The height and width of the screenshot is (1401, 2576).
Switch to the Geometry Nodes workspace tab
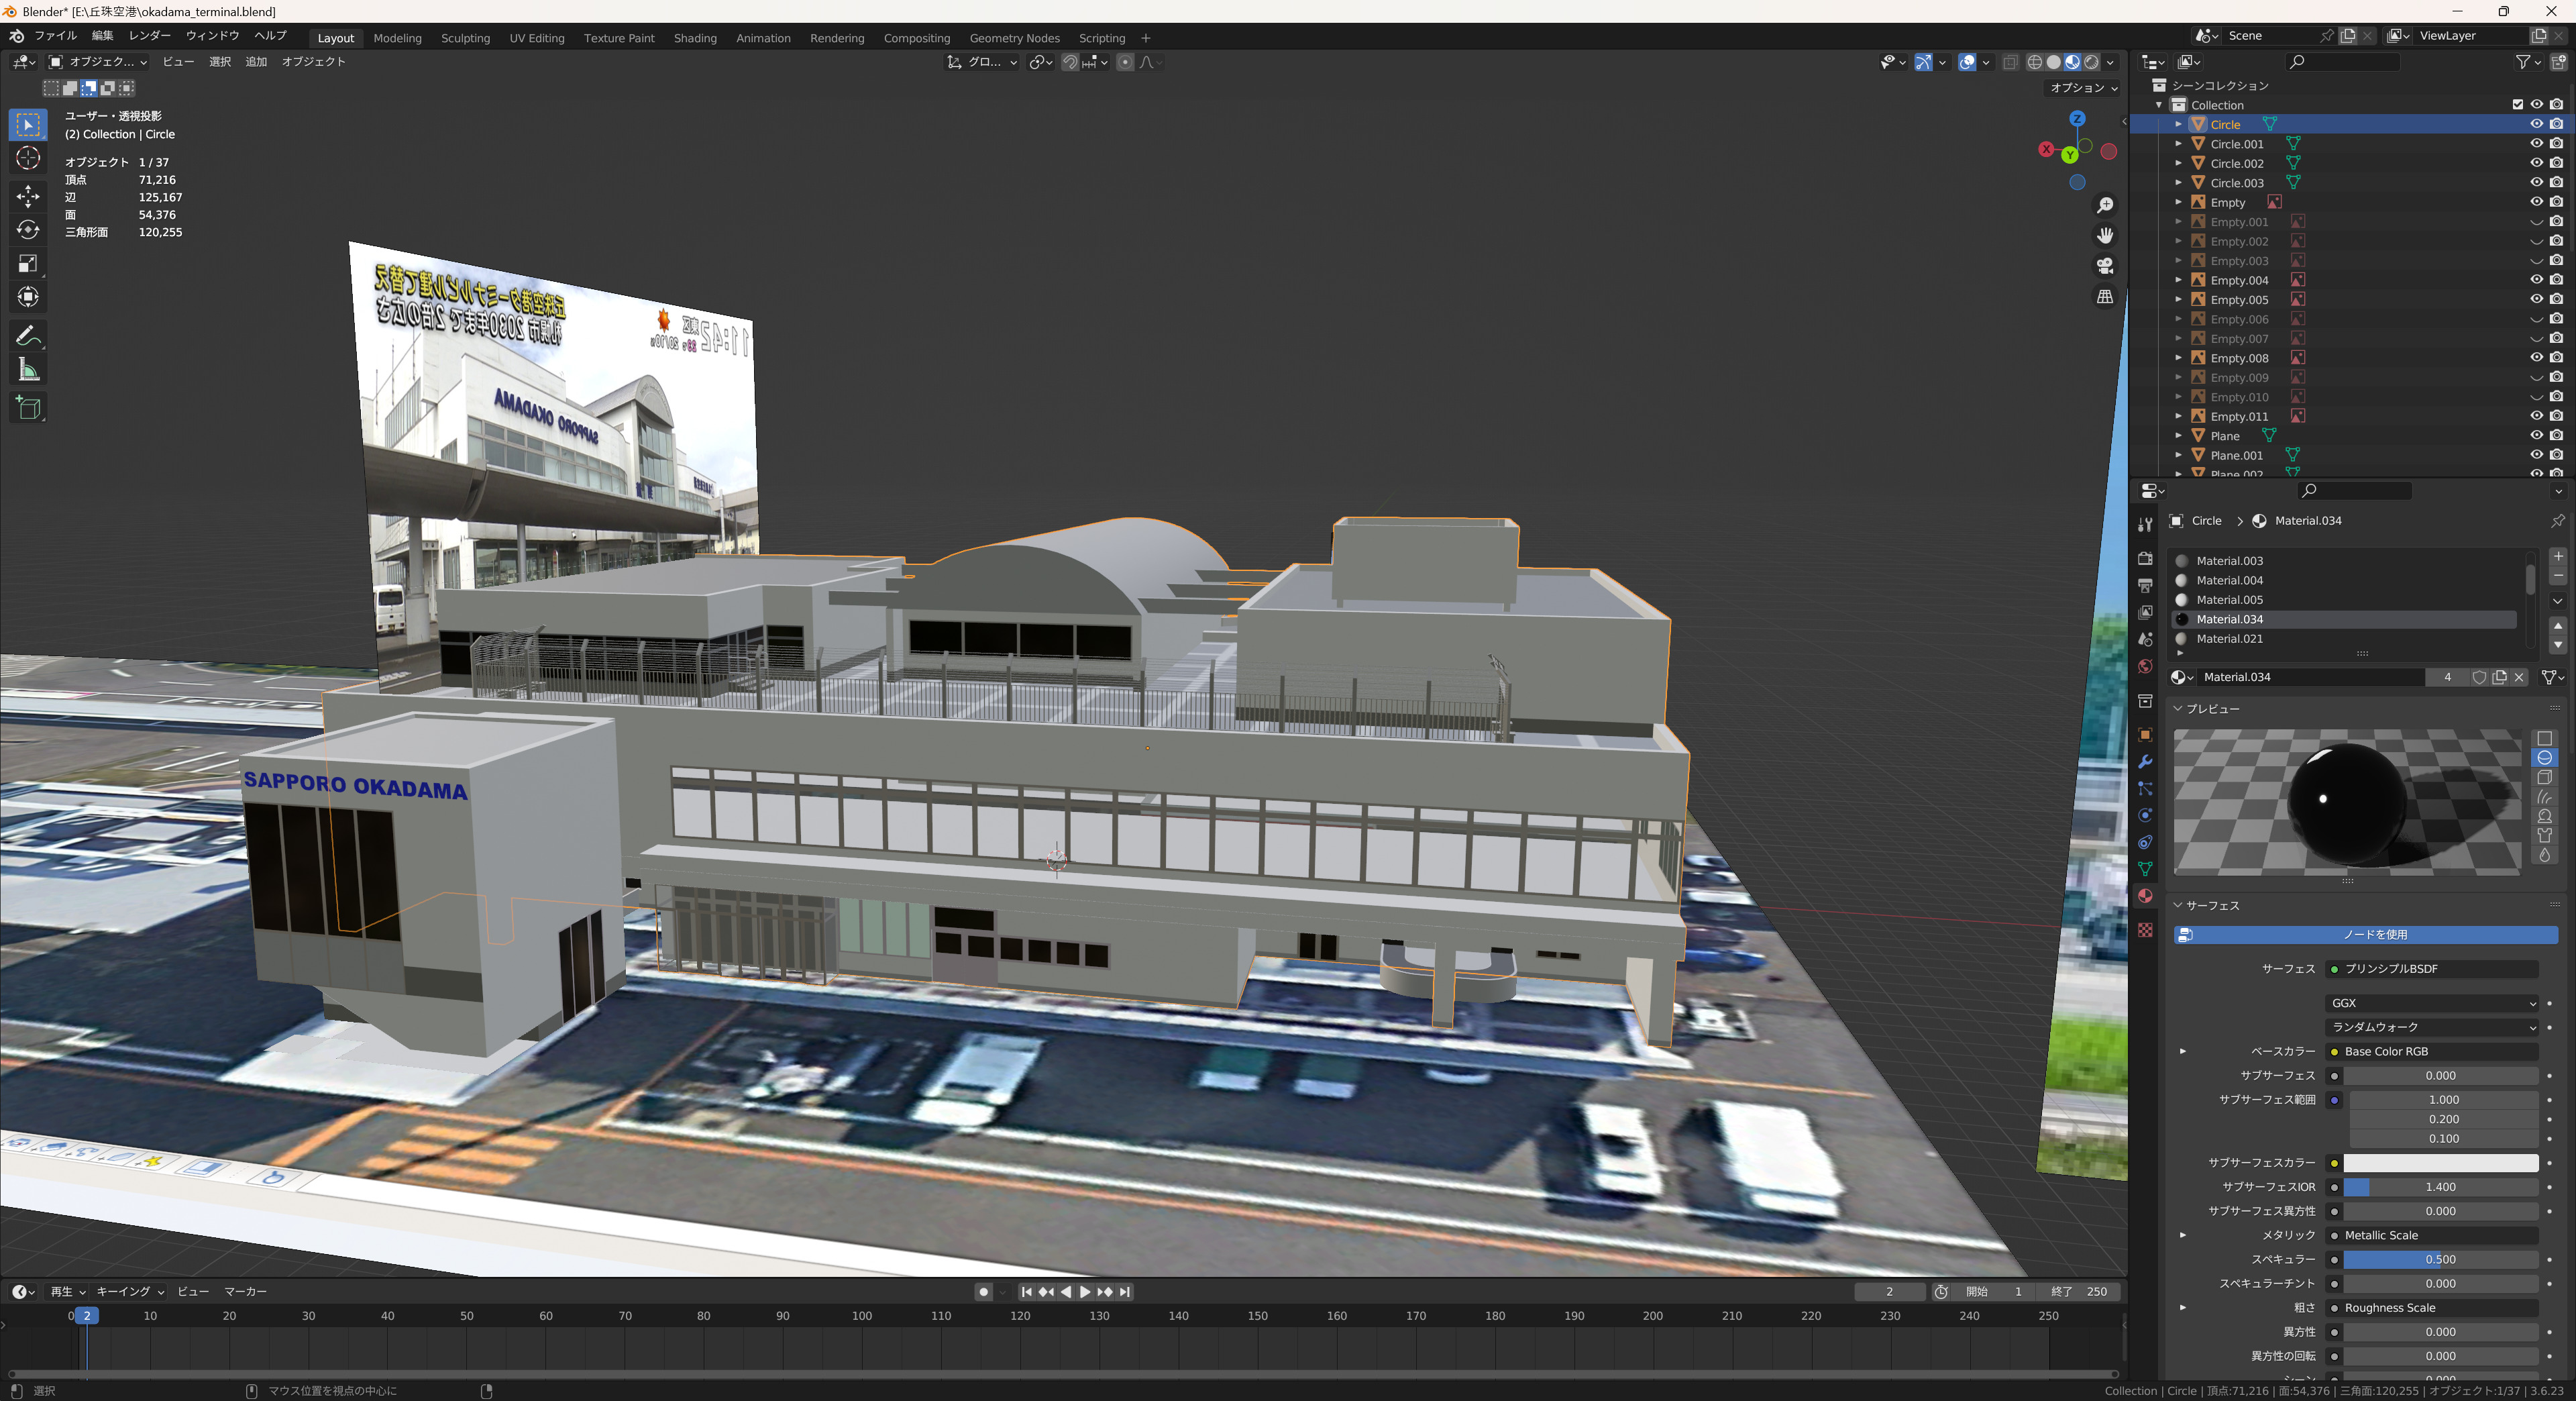1014,38
